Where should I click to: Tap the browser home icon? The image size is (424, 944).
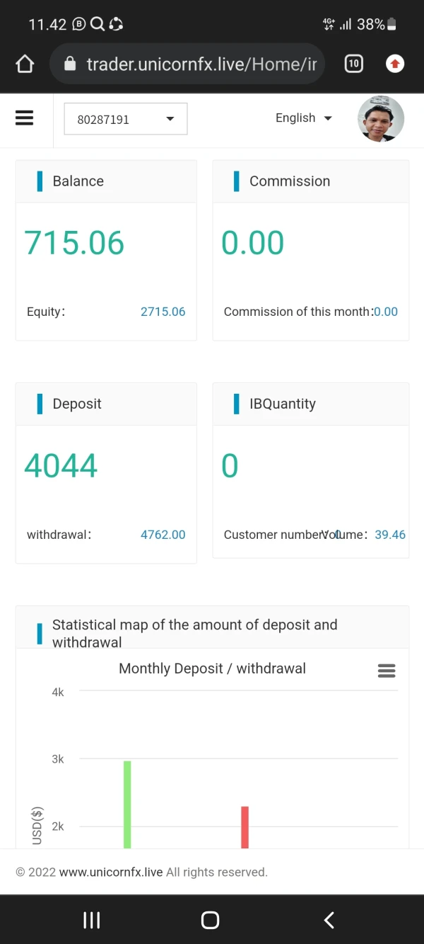(25, 64)
